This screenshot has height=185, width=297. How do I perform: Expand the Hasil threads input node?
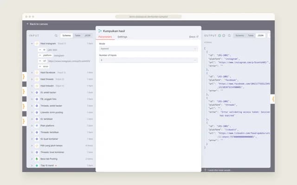[32, 79]
